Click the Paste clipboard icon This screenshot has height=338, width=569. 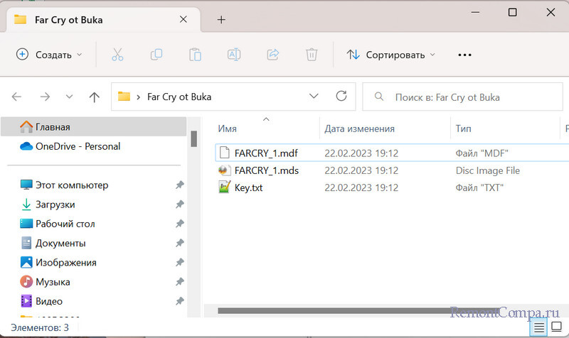pos(195,55)
